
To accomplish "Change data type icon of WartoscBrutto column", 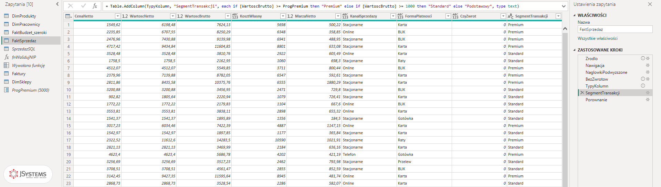I will point(180,16).
